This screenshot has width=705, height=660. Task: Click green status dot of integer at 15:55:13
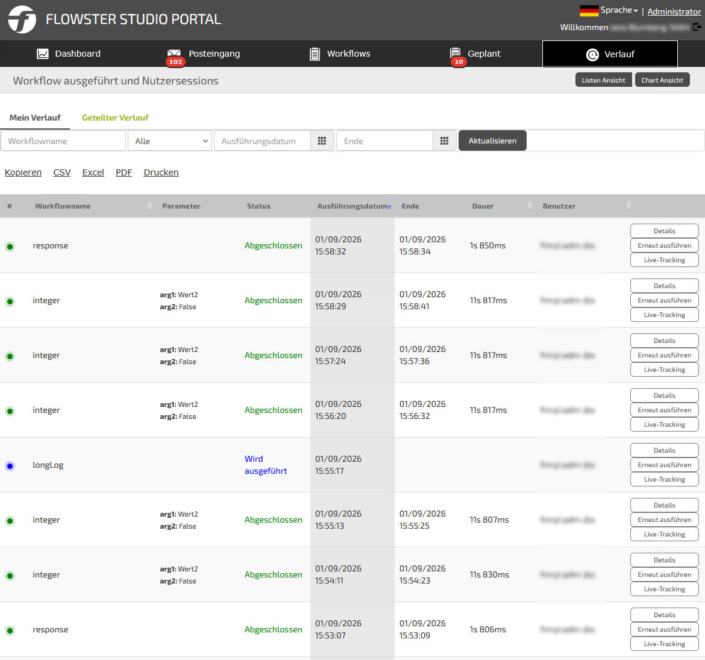coord(10,521)
